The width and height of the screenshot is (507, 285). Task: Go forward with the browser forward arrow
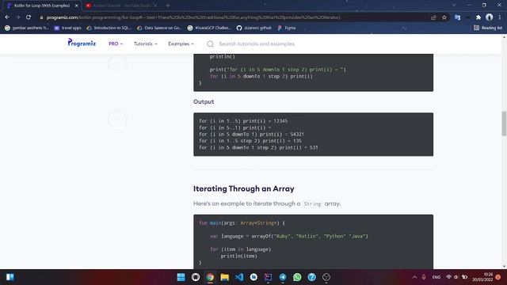pyautogui.click(x=17, y=17)
